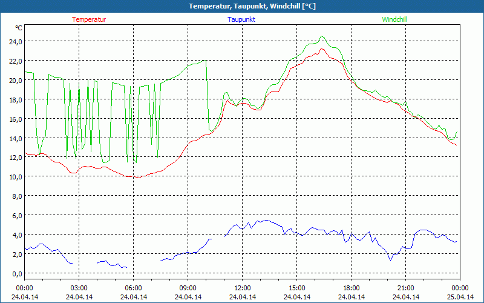Click the blue Taupunkt legend label
Image resolution: width=484 pixels, height=303 pixels.
[241, 19]
